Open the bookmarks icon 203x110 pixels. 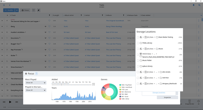[x=194, y=5]
